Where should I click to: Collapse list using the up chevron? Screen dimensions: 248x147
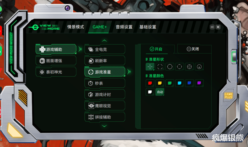pos(104,41)
